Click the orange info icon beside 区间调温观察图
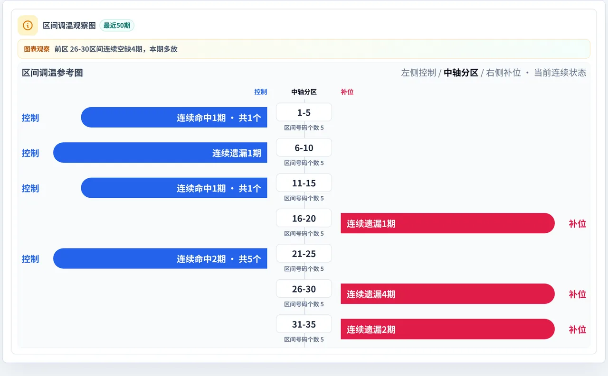This screenshot has height=376, width=608. point(28,25)
